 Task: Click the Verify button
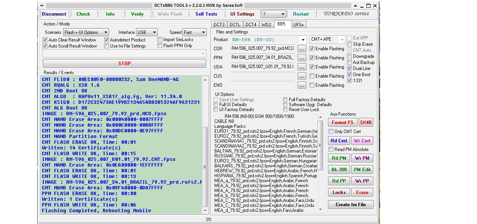coord(137,14)
